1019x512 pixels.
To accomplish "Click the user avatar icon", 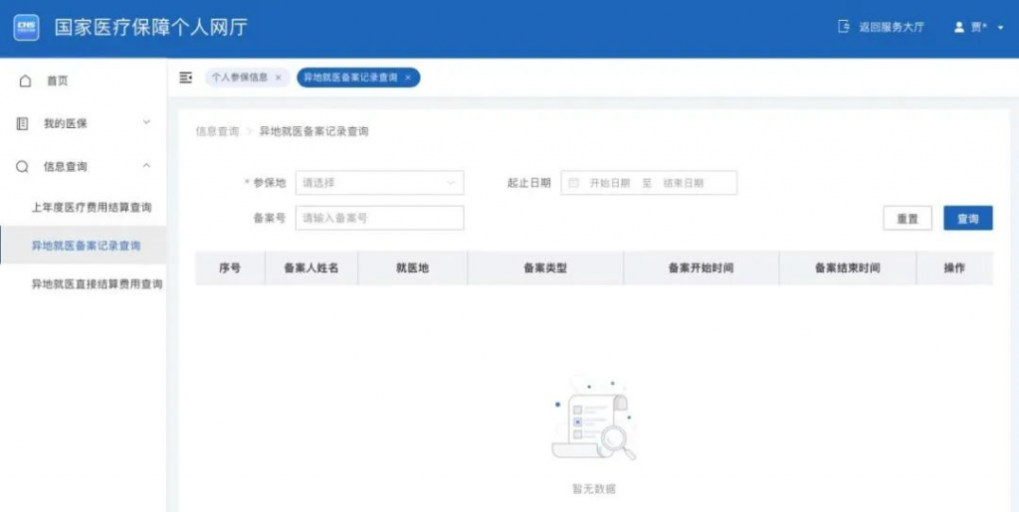I will click(x=958, y=27).
